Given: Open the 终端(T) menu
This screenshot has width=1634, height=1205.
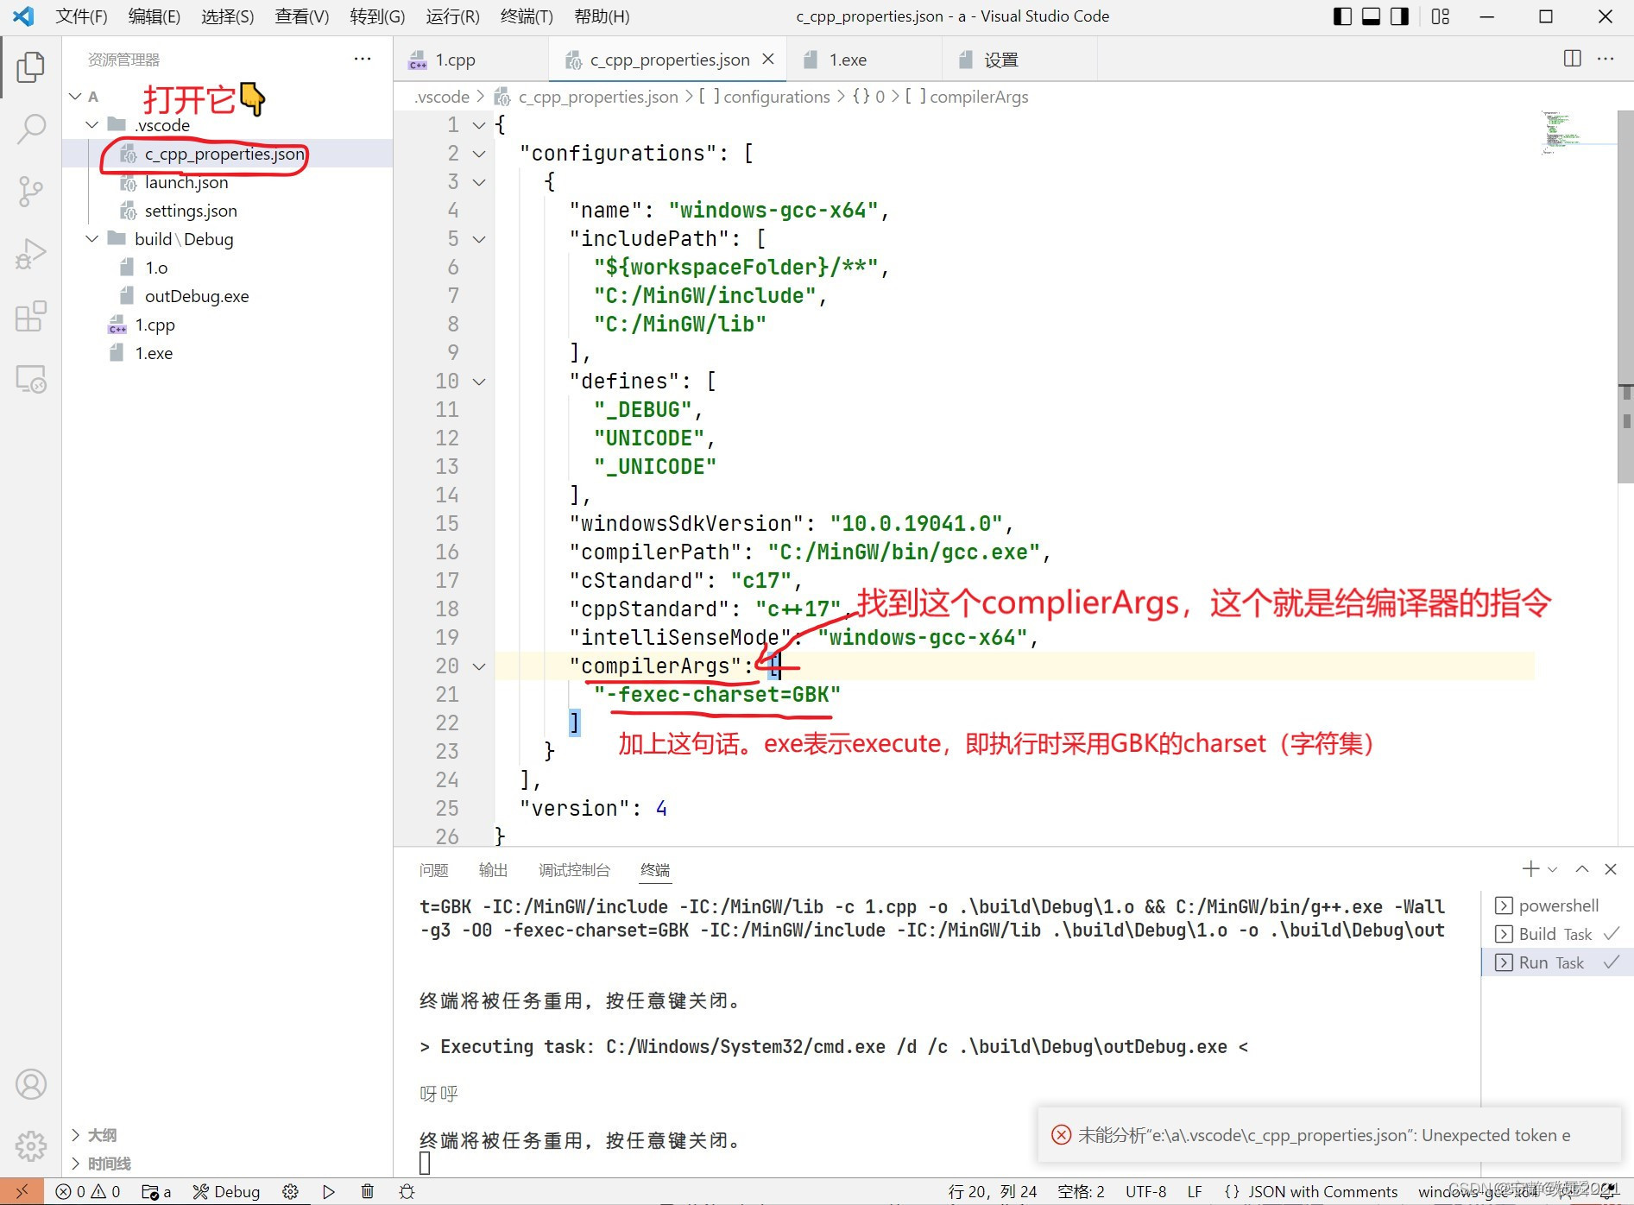Looking at the screenshot, I should click(527, 16).
